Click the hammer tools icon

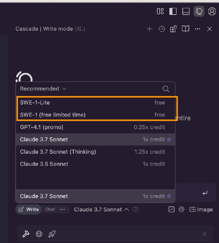26,234
